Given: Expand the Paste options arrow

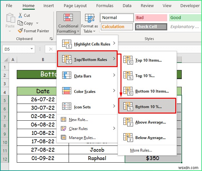Looking at the screenshot, I should [10, 31].
